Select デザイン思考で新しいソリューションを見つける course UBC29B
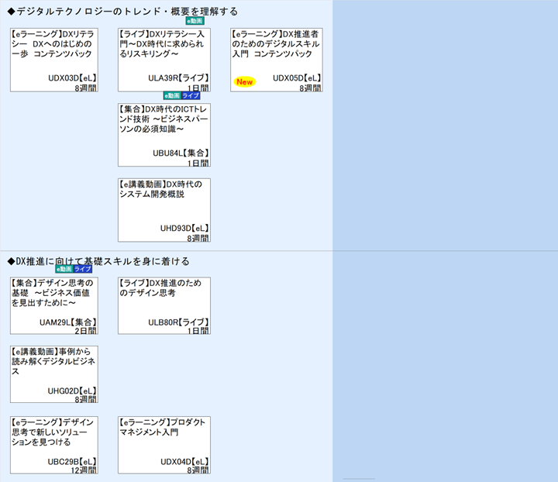558x482 pixels. click(x=53, y=444)
